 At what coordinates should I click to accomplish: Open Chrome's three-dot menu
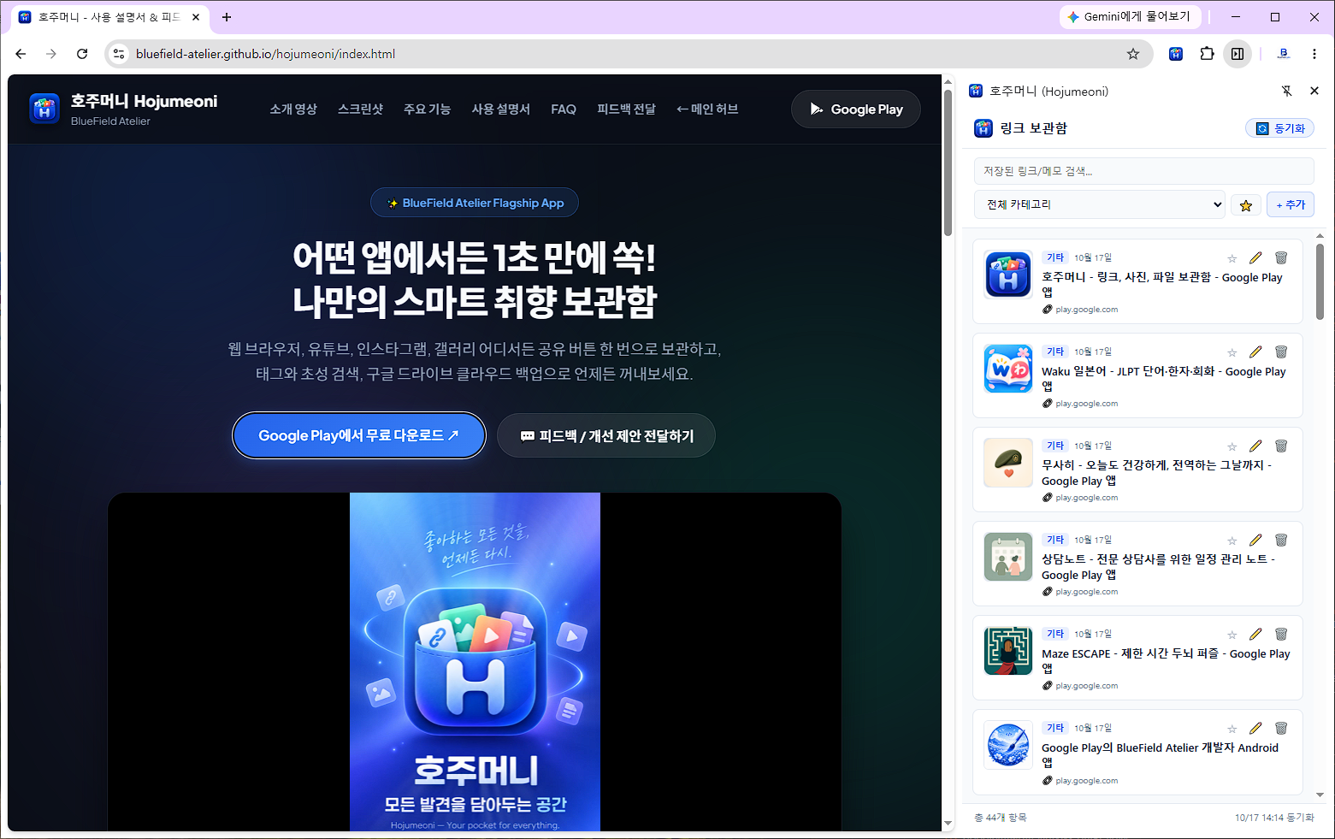1314,54
